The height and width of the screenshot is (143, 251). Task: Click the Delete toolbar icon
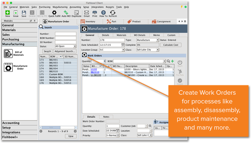(32, 13)
